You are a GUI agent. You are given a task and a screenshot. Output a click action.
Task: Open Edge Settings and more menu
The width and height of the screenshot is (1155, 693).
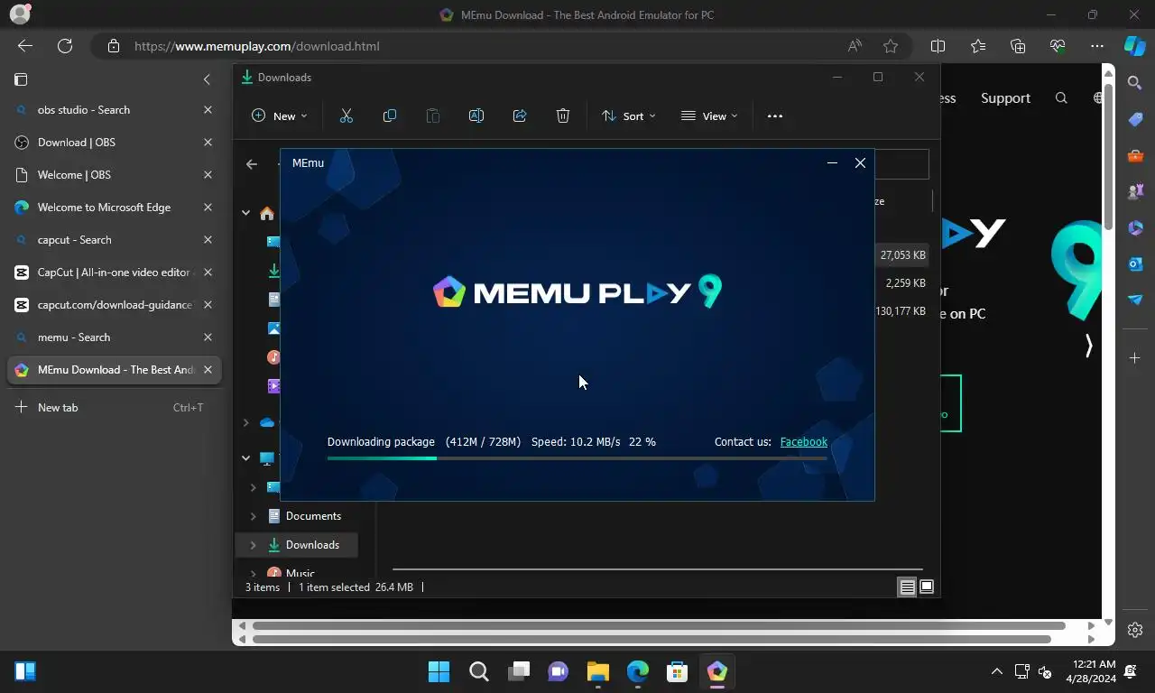click(x=1096, y=46)
